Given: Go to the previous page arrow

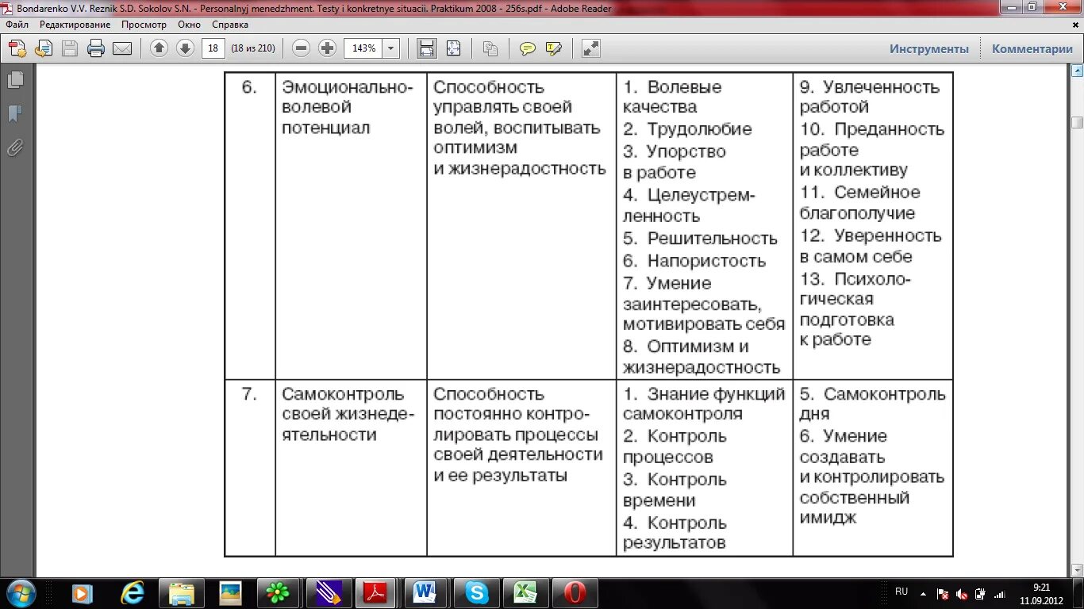Looking at the screenshot, I should (159, 48).
